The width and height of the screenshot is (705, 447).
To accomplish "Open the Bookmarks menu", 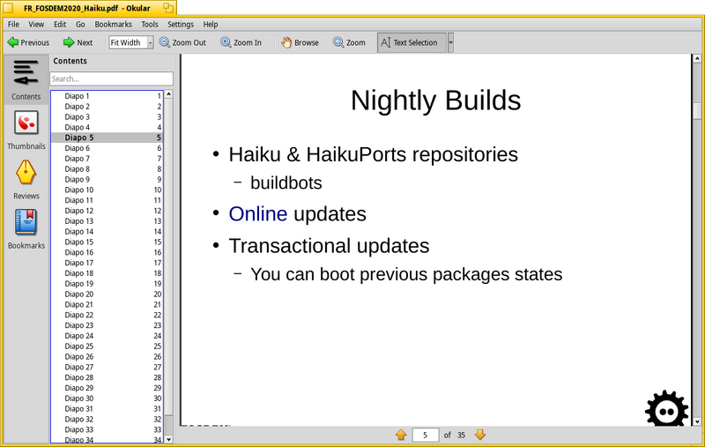I will point(114,25).
